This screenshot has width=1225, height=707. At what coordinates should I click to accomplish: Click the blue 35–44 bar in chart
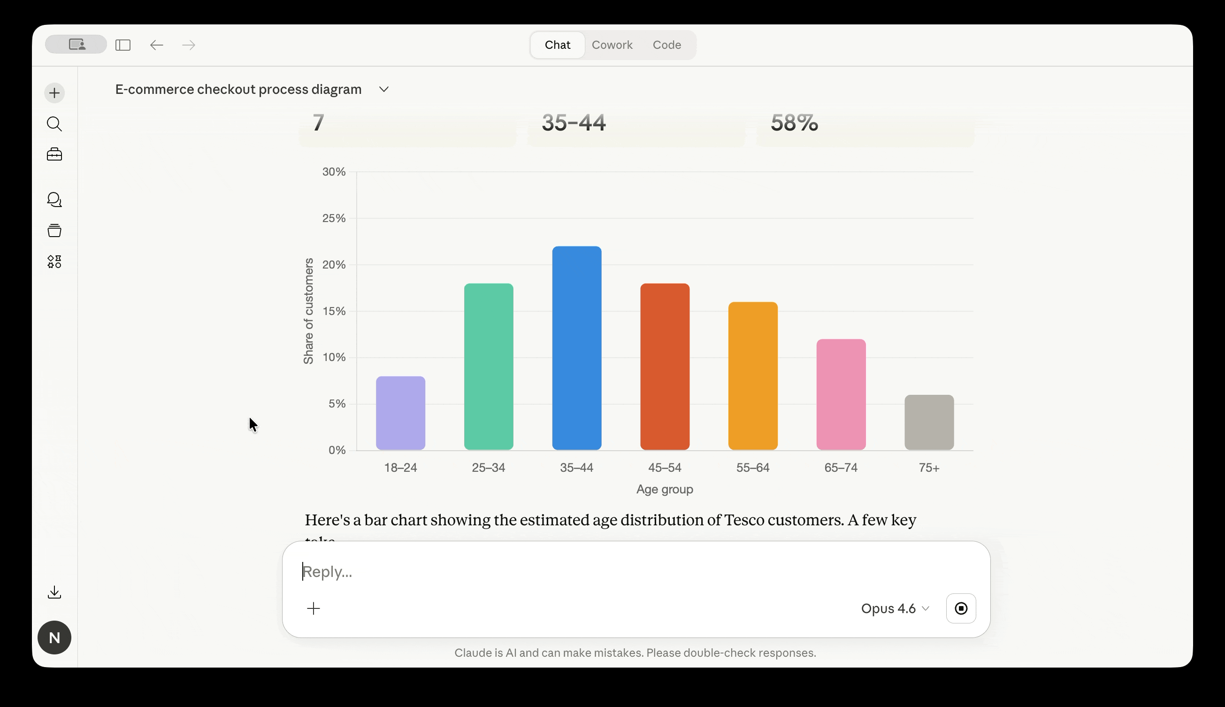coord(576,348)
